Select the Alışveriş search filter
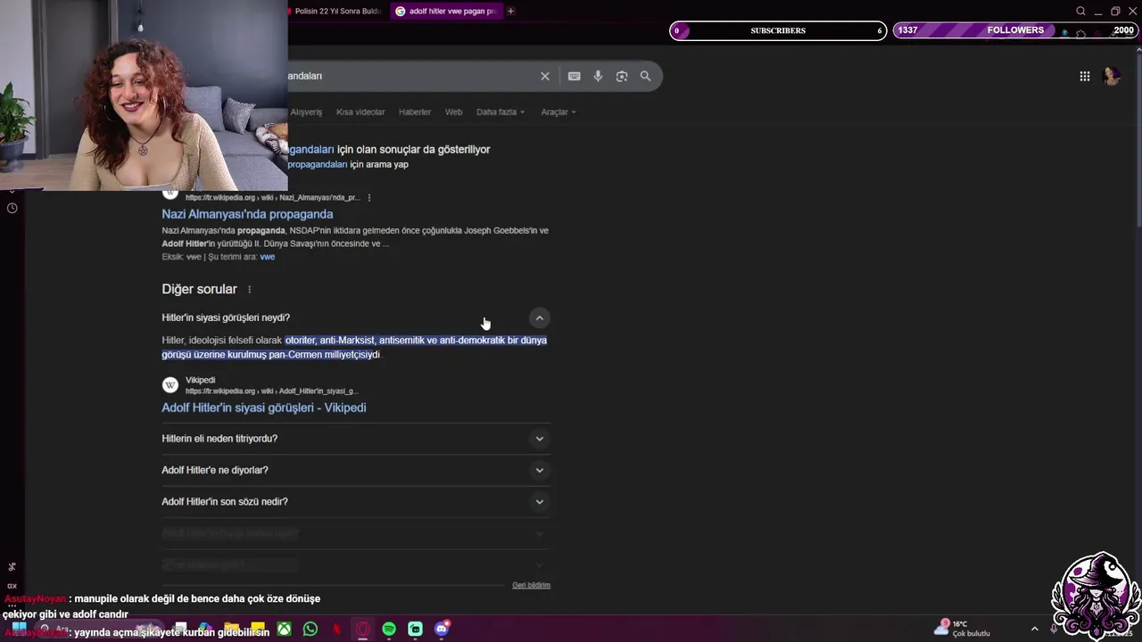 coord(306,111)
